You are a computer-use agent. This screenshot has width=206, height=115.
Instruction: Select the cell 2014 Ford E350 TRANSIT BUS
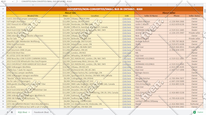click(x=33, y=30)
